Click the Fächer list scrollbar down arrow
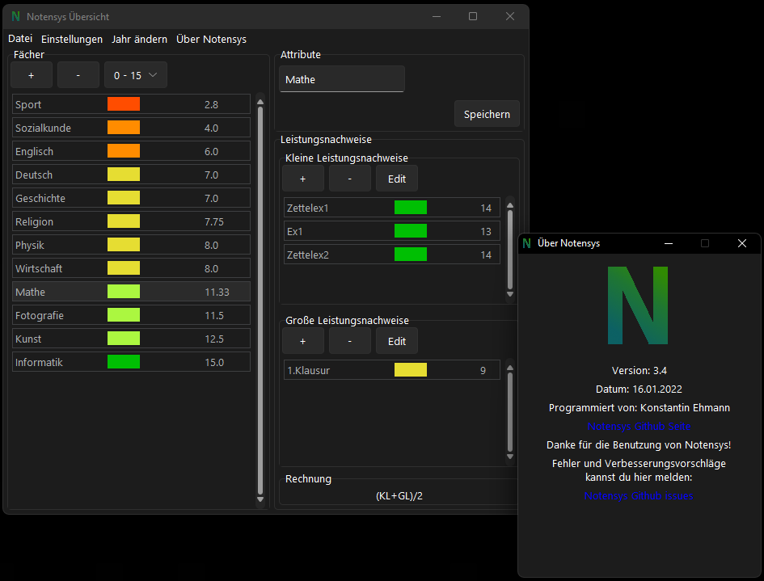This screenshot has width=764, height=581. pos(260,499)
